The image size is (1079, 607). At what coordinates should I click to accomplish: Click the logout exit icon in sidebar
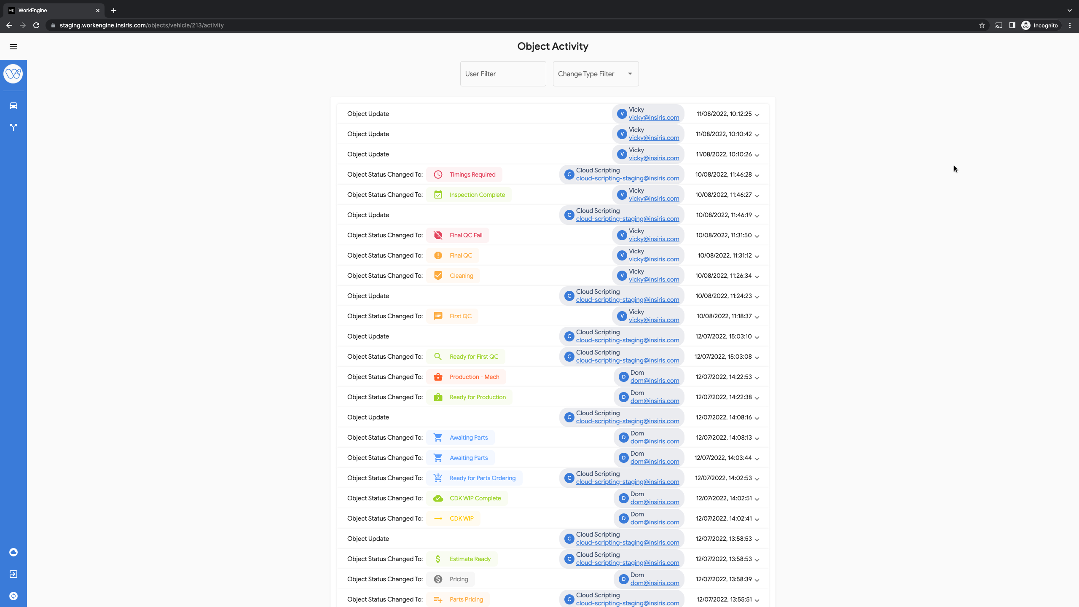(x=13, y=574)
